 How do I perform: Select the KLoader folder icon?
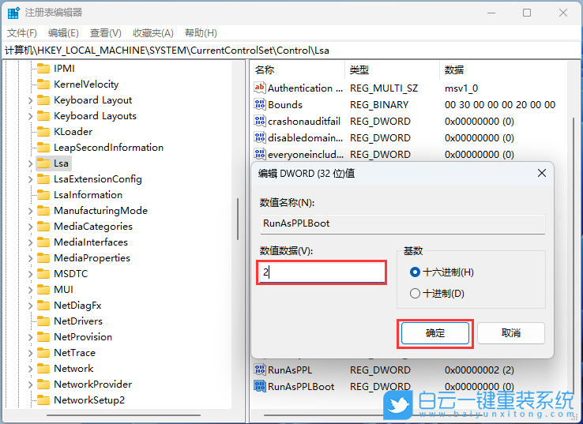[x=43, y=132]
